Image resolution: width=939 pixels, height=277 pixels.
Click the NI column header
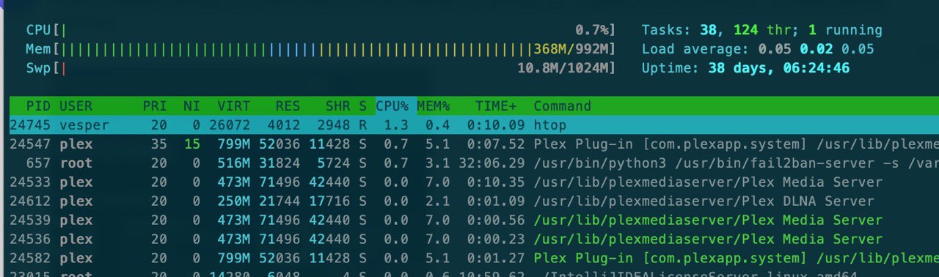point(191,106)
